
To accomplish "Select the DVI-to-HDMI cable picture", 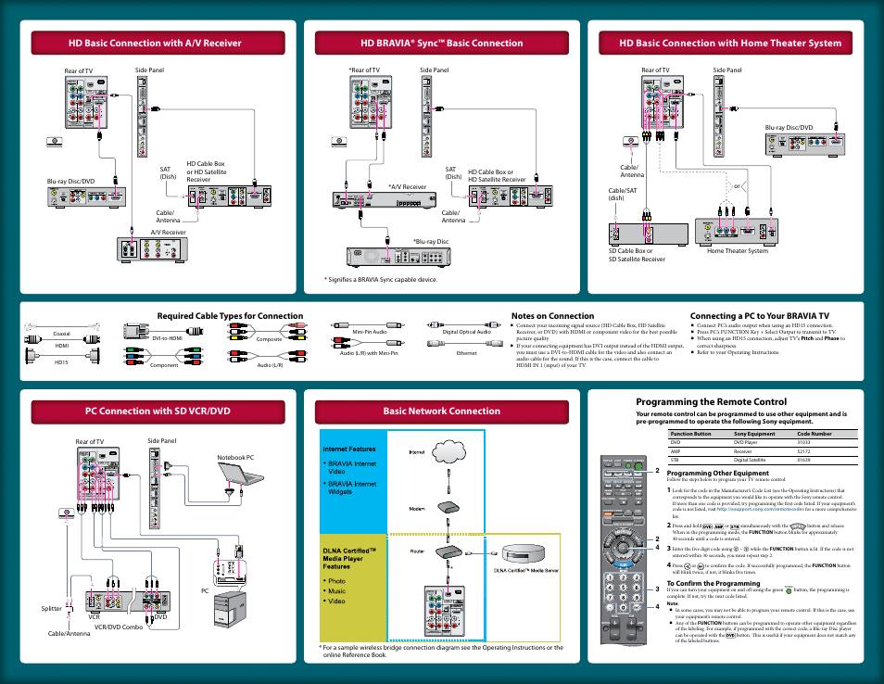I will (163, 331).
